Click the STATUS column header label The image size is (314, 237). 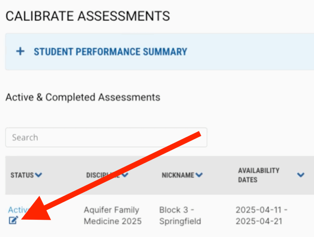pos(22,175)
